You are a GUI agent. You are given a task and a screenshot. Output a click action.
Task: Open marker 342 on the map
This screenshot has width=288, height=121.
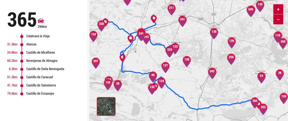pos(212,73)
